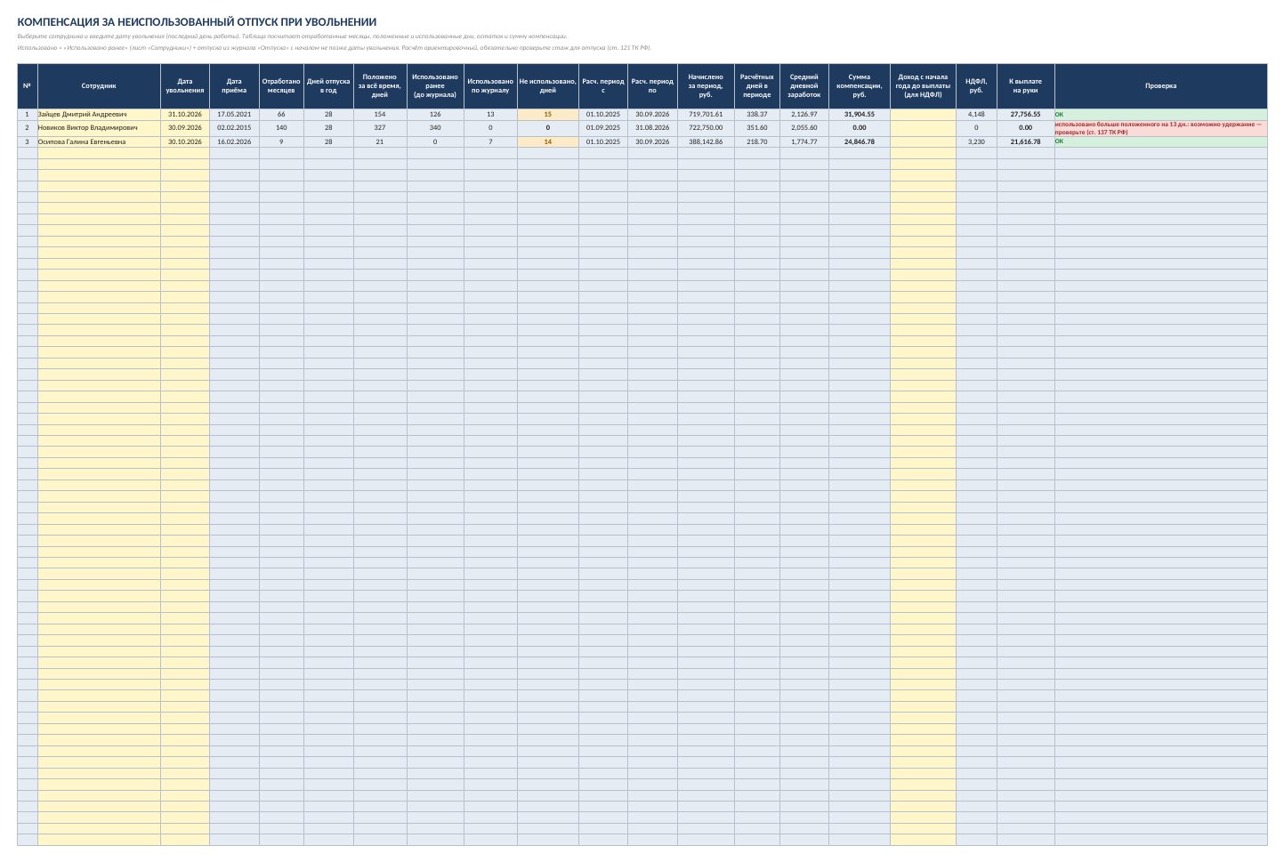Select net payout '21,616.78'

(1026, 141)
